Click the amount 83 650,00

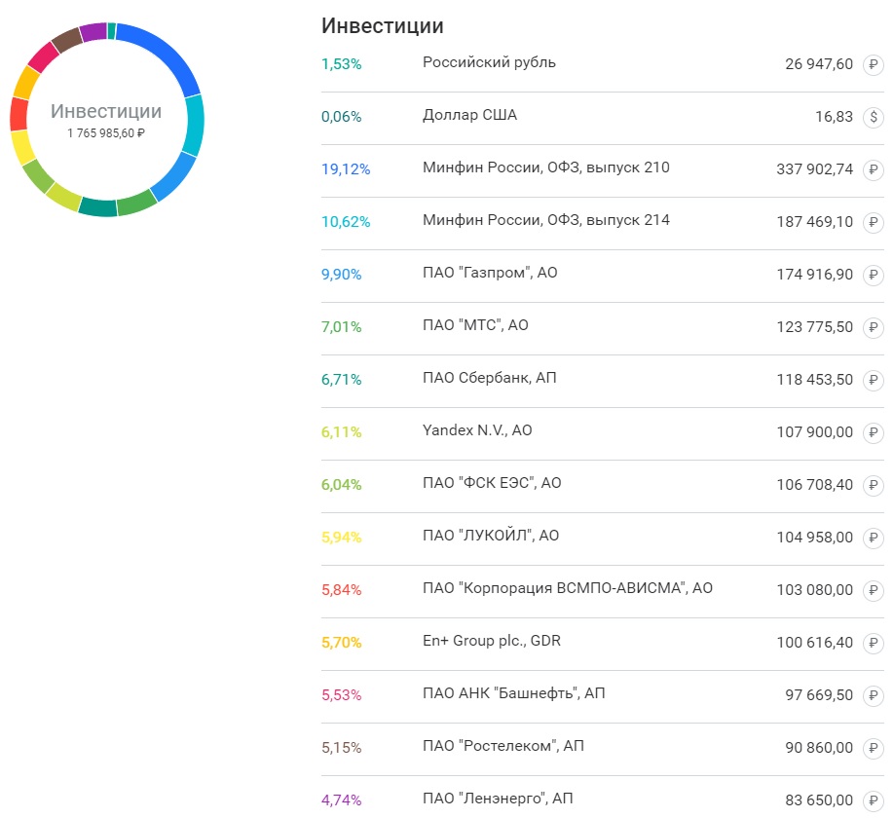pos(819,800)
